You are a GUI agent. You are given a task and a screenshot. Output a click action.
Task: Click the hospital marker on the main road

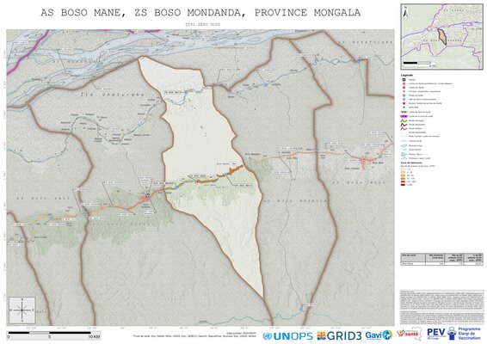coord(148,196)
